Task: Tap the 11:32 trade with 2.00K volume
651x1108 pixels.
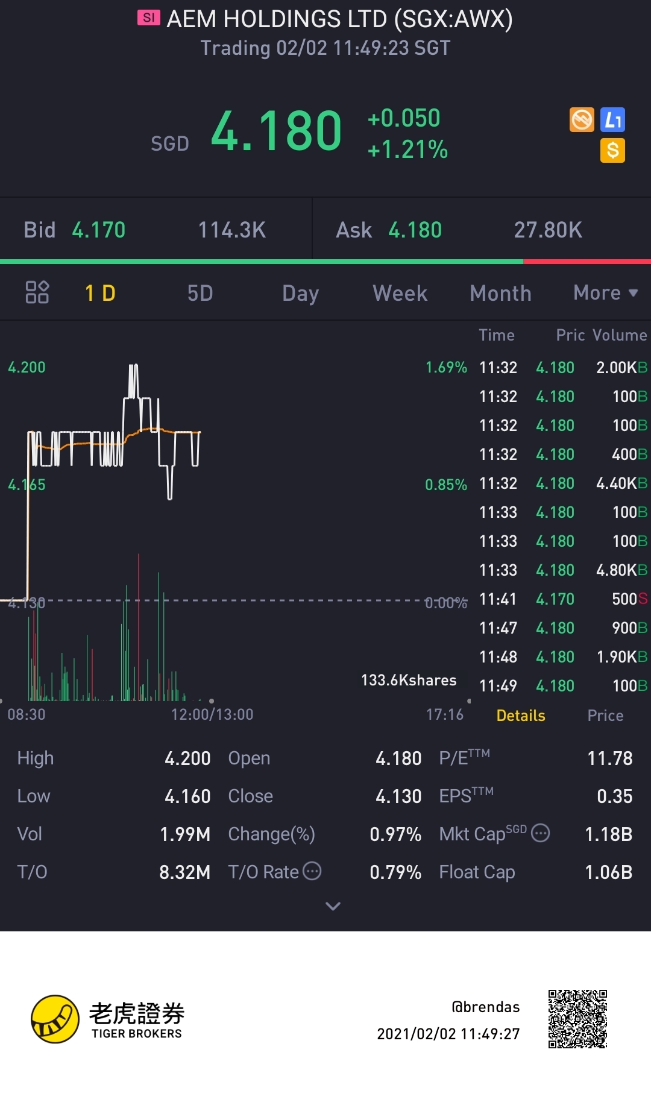Action: [563, 367]
